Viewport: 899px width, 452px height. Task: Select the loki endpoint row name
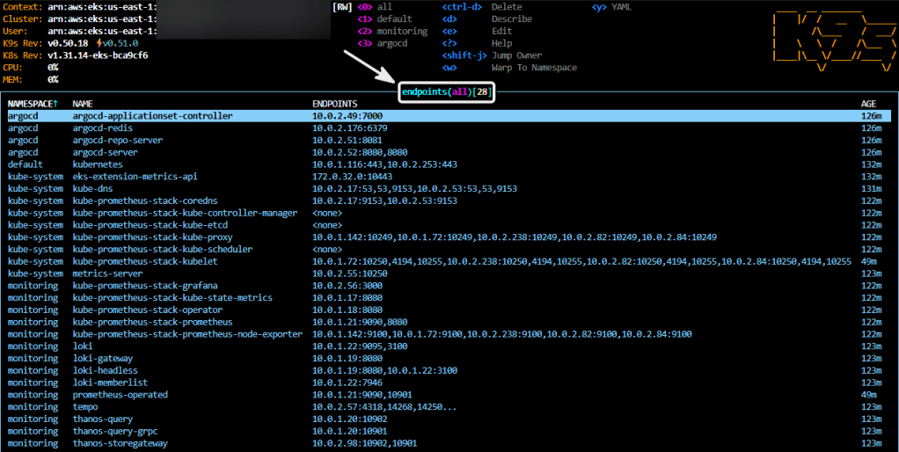[83, 346]
